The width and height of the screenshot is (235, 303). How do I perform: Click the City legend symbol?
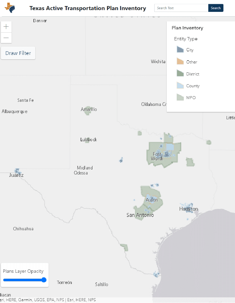point(180,50)
